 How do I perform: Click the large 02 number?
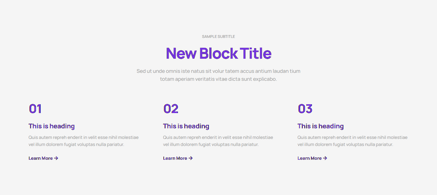pyautogui.click(x=171, y=109)
